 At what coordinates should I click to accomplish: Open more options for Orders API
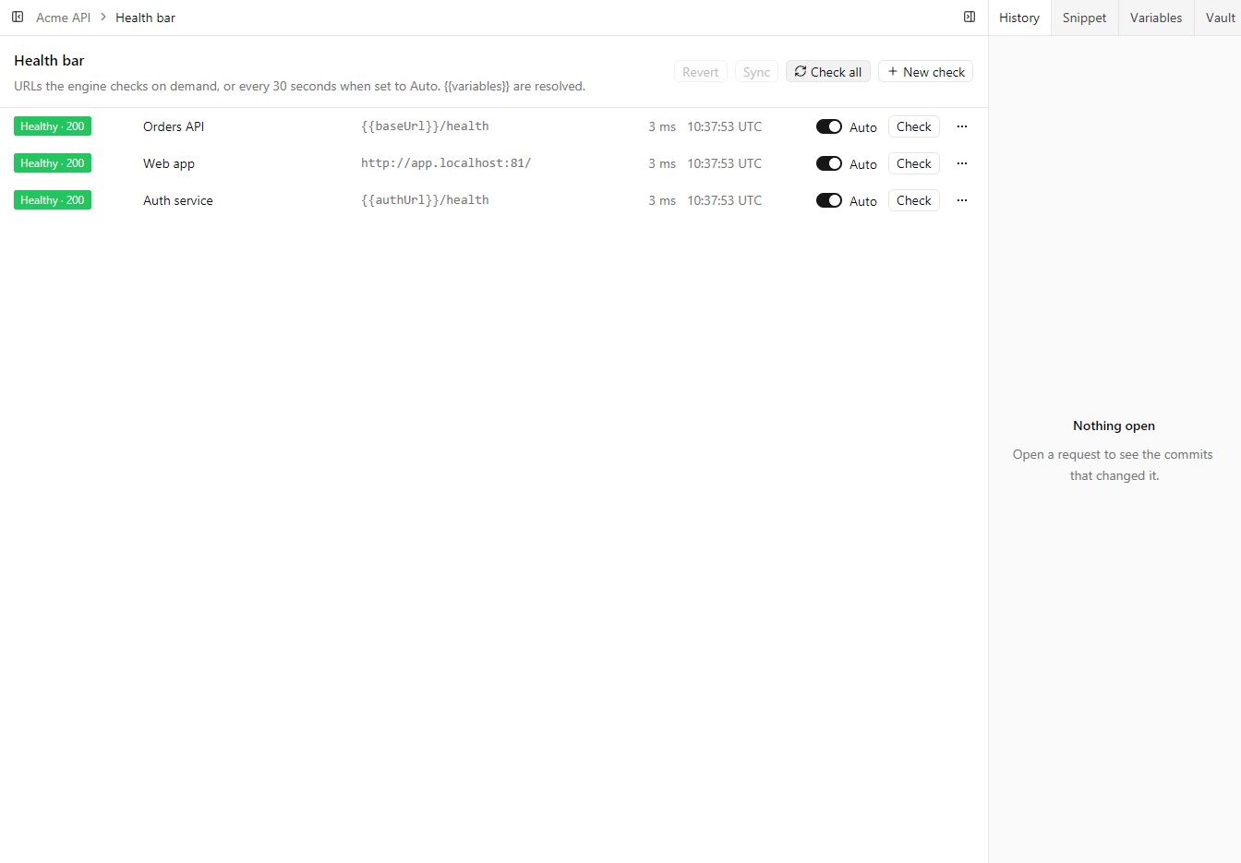(x=962, y=126)
